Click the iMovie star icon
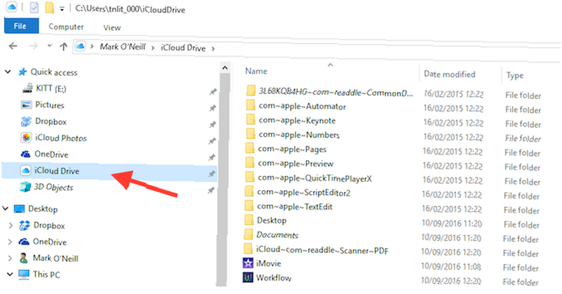Image resolution: width=562 pixels, height=294 pixels. coord(248,263)
